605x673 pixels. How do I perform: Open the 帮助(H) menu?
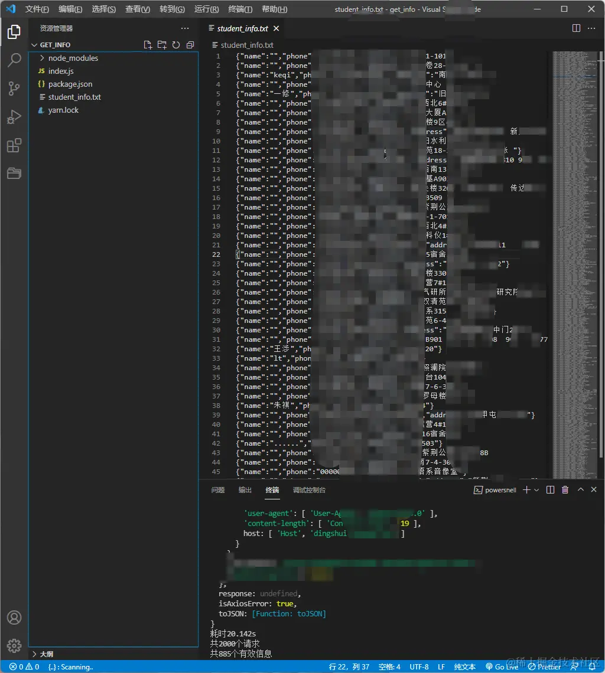click(x=275, y=9)
